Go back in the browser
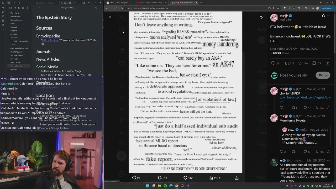 click(107, 8)
